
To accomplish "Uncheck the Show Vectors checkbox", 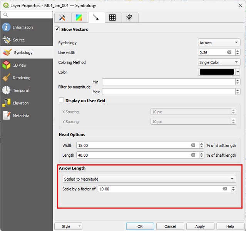I will (57, 29).
